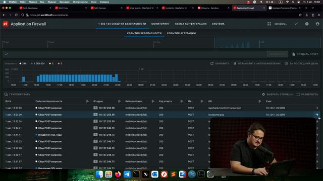The image size is (323, 181).
Task: Click the refresh icon next to Обновить
Action: [x=212, y=63]
